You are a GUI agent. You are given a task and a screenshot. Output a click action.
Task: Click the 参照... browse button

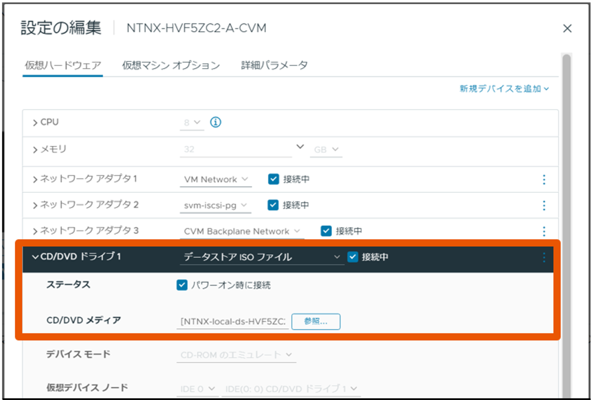coord(315,322)
